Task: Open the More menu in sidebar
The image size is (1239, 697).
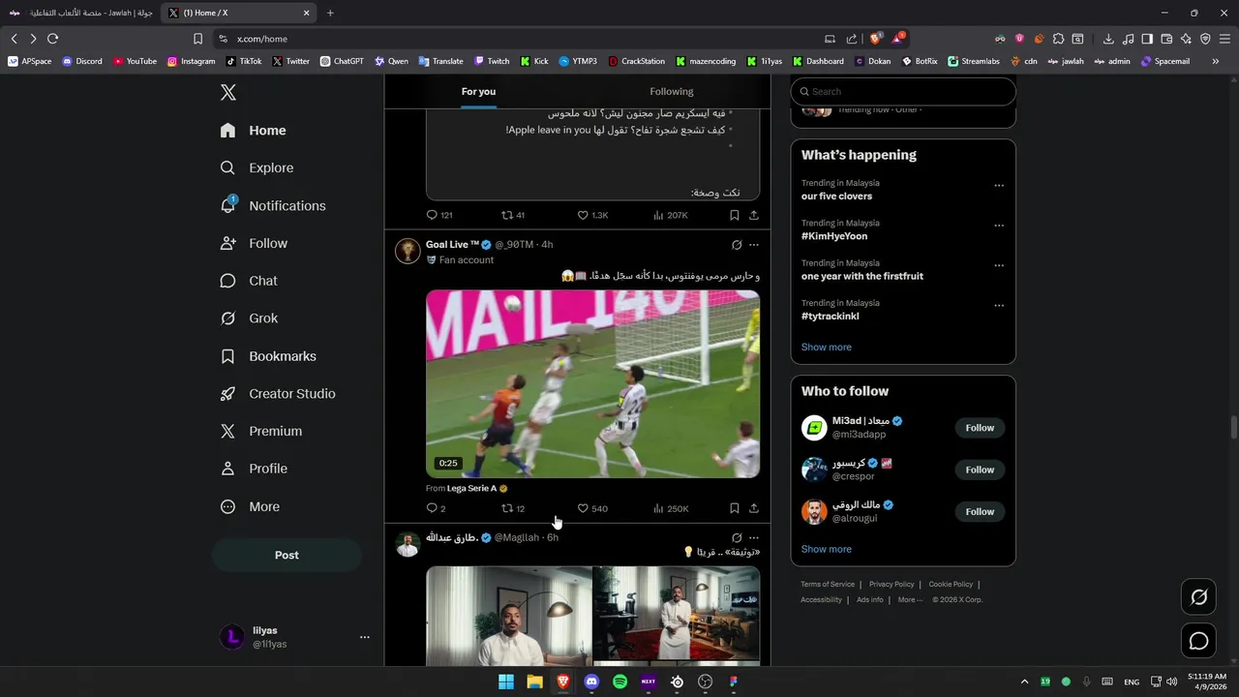Action: coord(250,506)
